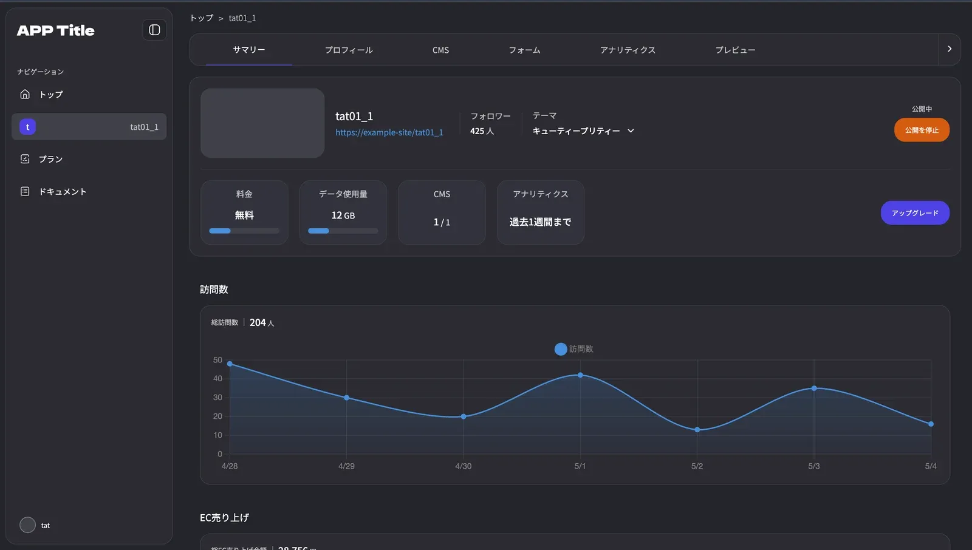Open the CMS tab
This screenshot has width=972, height=550.
pyautogui.click(x=440, y=50)
